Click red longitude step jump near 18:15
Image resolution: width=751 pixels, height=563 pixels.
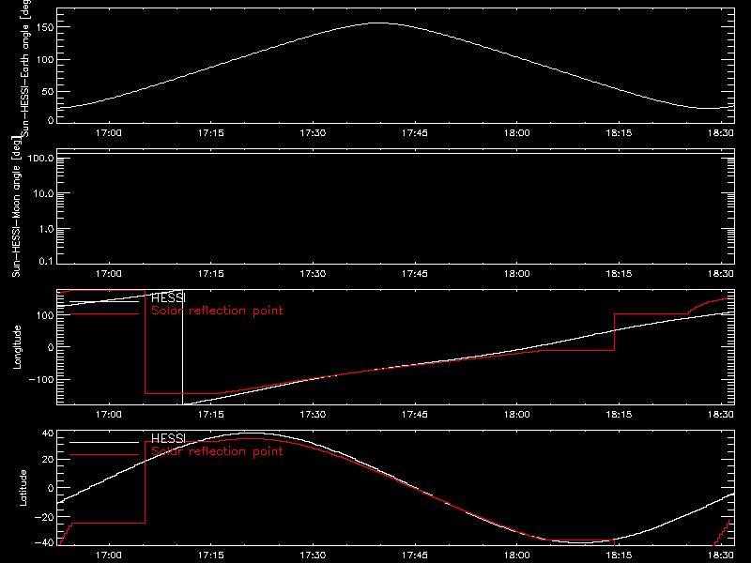[x=614, y=332]
